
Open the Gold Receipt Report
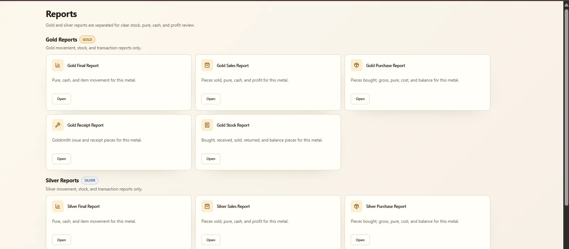tap(62, 159)
